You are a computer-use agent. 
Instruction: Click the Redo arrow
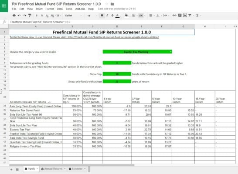(24, 16)
